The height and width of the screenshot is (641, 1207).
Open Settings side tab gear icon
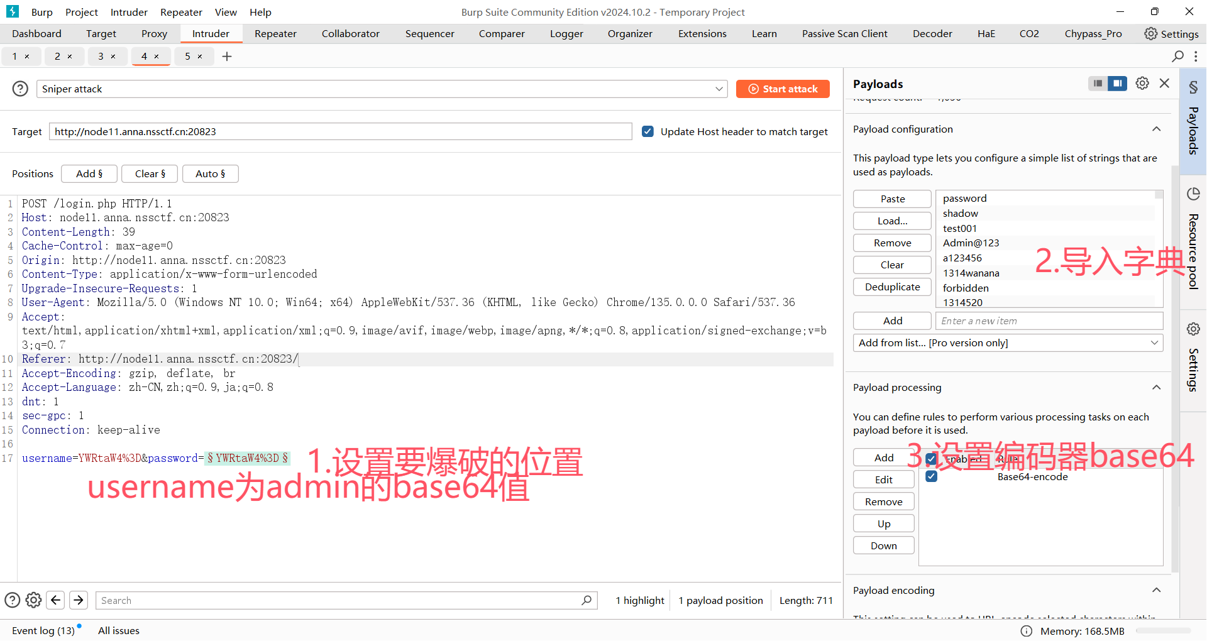[1193, 329]
